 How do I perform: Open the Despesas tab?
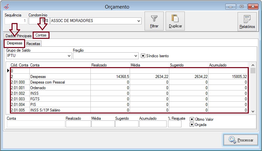click(15, 43)
